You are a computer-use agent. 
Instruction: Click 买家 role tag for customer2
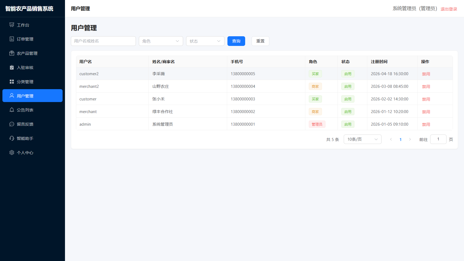(x=315, y=74)
